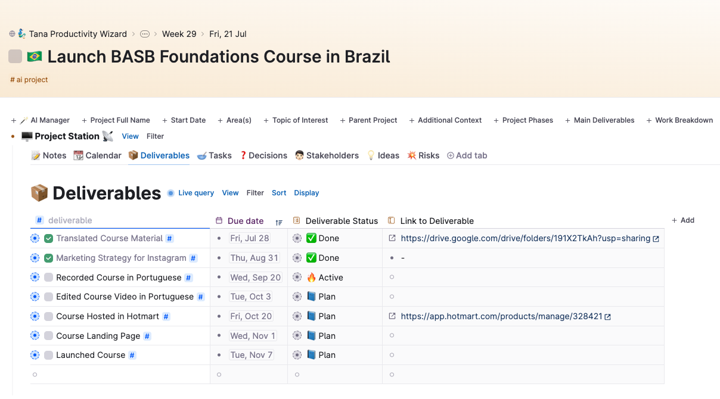Viewport: 720px width, 399px height.
Task: Click node bullet icon for Translated Course Material
Action: pos(35,238)
